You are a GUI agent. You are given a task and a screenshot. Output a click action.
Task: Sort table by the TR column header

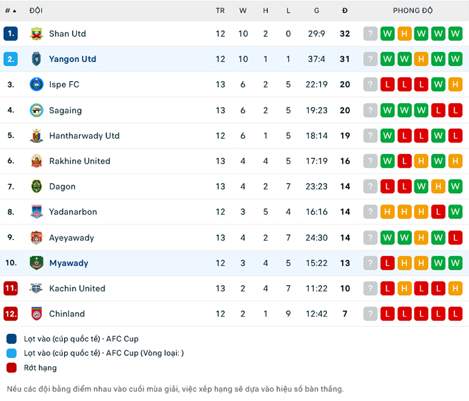pyautogui.click(x=220, y=11)
